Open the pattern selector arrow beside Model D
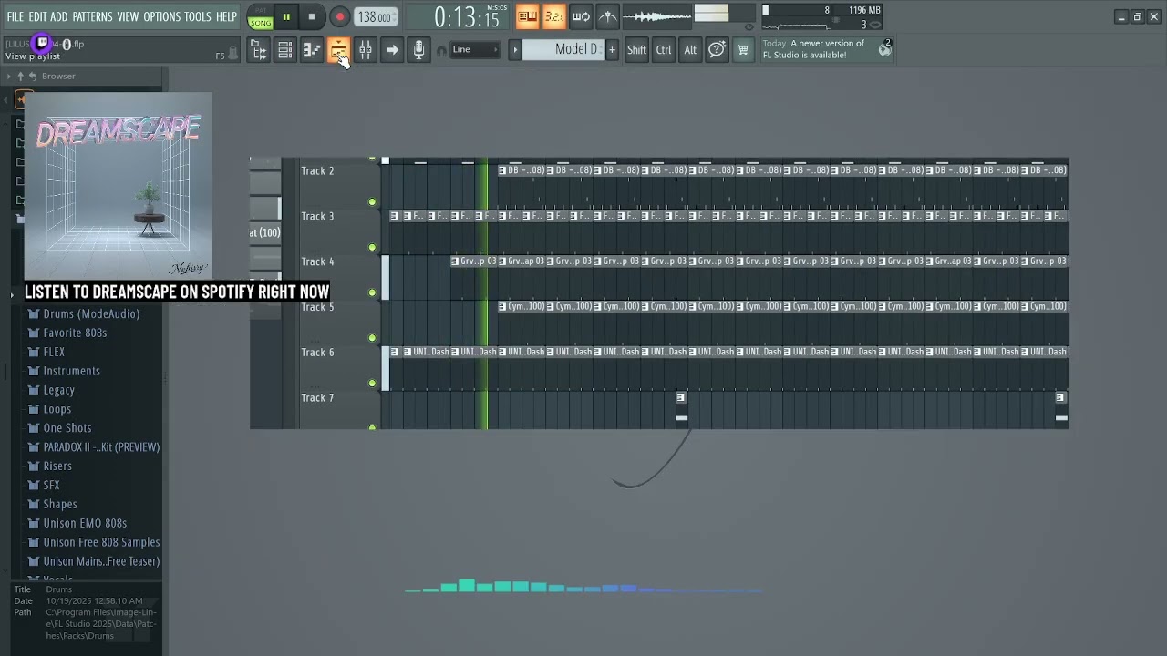The height and width of the screenshot is (656, 1167). click(514, 49)
